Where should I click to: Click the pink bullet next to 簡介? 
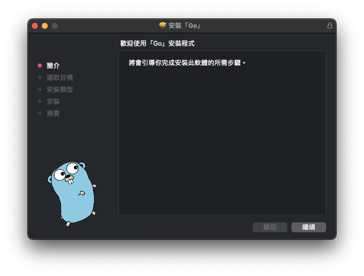(x=40, y=66)
